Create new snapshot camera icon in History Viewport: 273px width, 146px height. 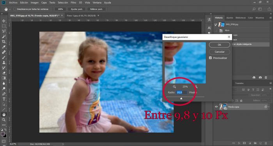coord(260,77)
